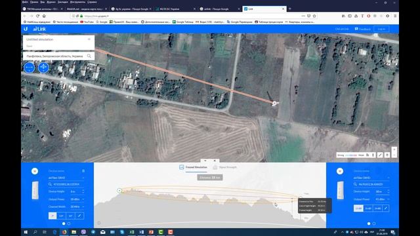Image resolution: width=420 pixels, height=236 pixels.
Task: Switch to the airlink Google search browser tab
Action: [219, 9]
